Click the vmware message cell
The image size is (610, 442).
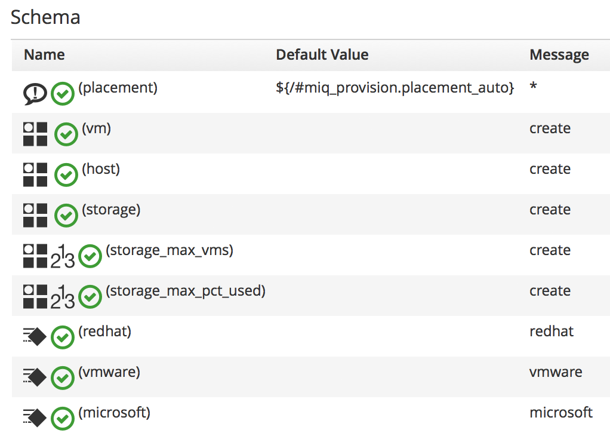coord(555,372)
